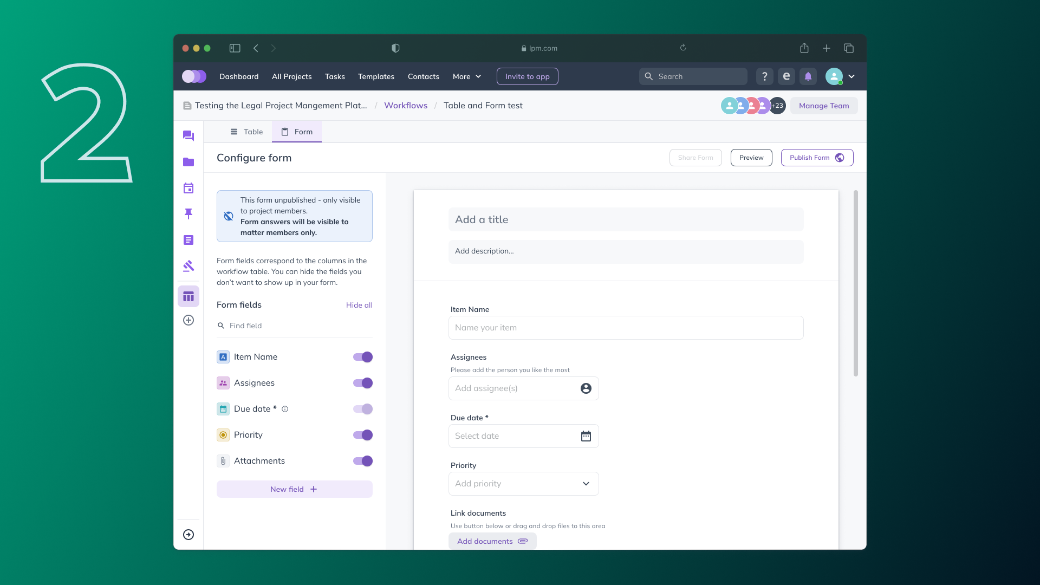Open the project name breadcrumb
The image size is (1040, 585).
point(281,106)
